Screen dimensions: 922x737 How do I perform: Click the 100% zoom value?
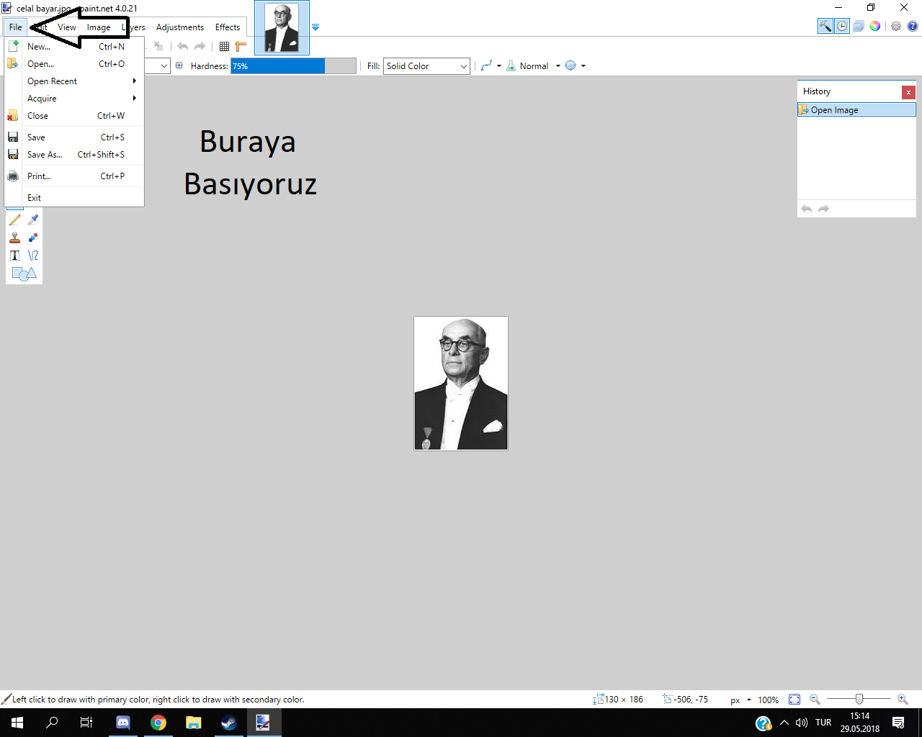[x=768, y=700]
